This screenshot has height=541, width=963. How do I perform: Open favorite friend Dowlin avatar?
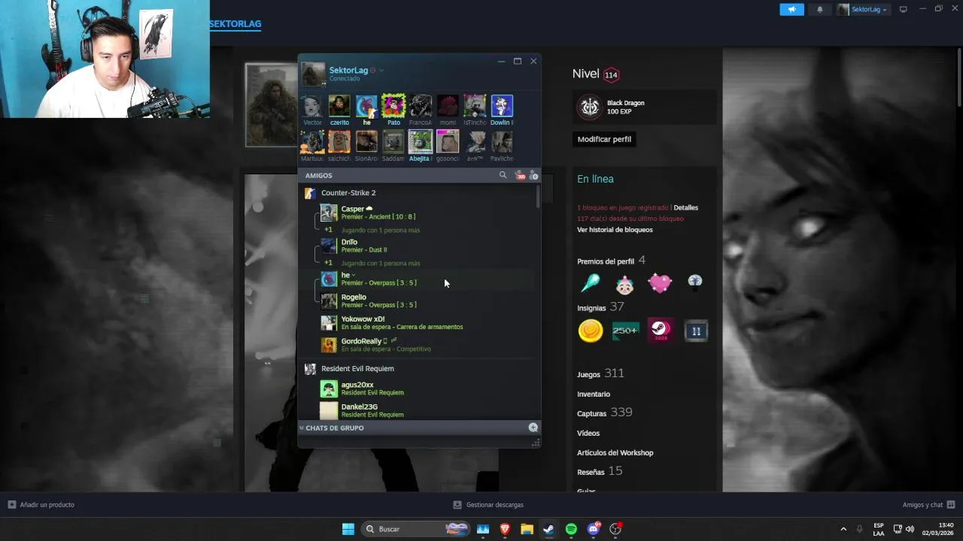coord(502,106)
